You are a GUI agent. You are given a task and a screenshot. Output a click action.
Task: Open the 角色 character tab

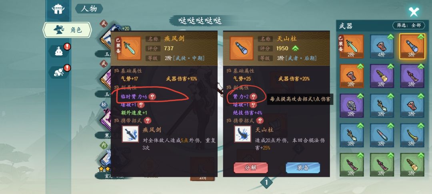pos(67,30)
